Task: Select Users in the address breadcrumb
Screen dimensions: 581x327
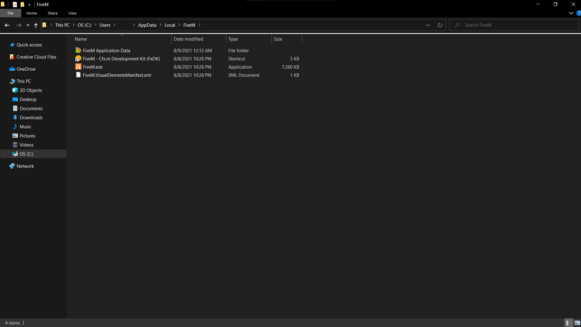Action: tap(105, 25)
